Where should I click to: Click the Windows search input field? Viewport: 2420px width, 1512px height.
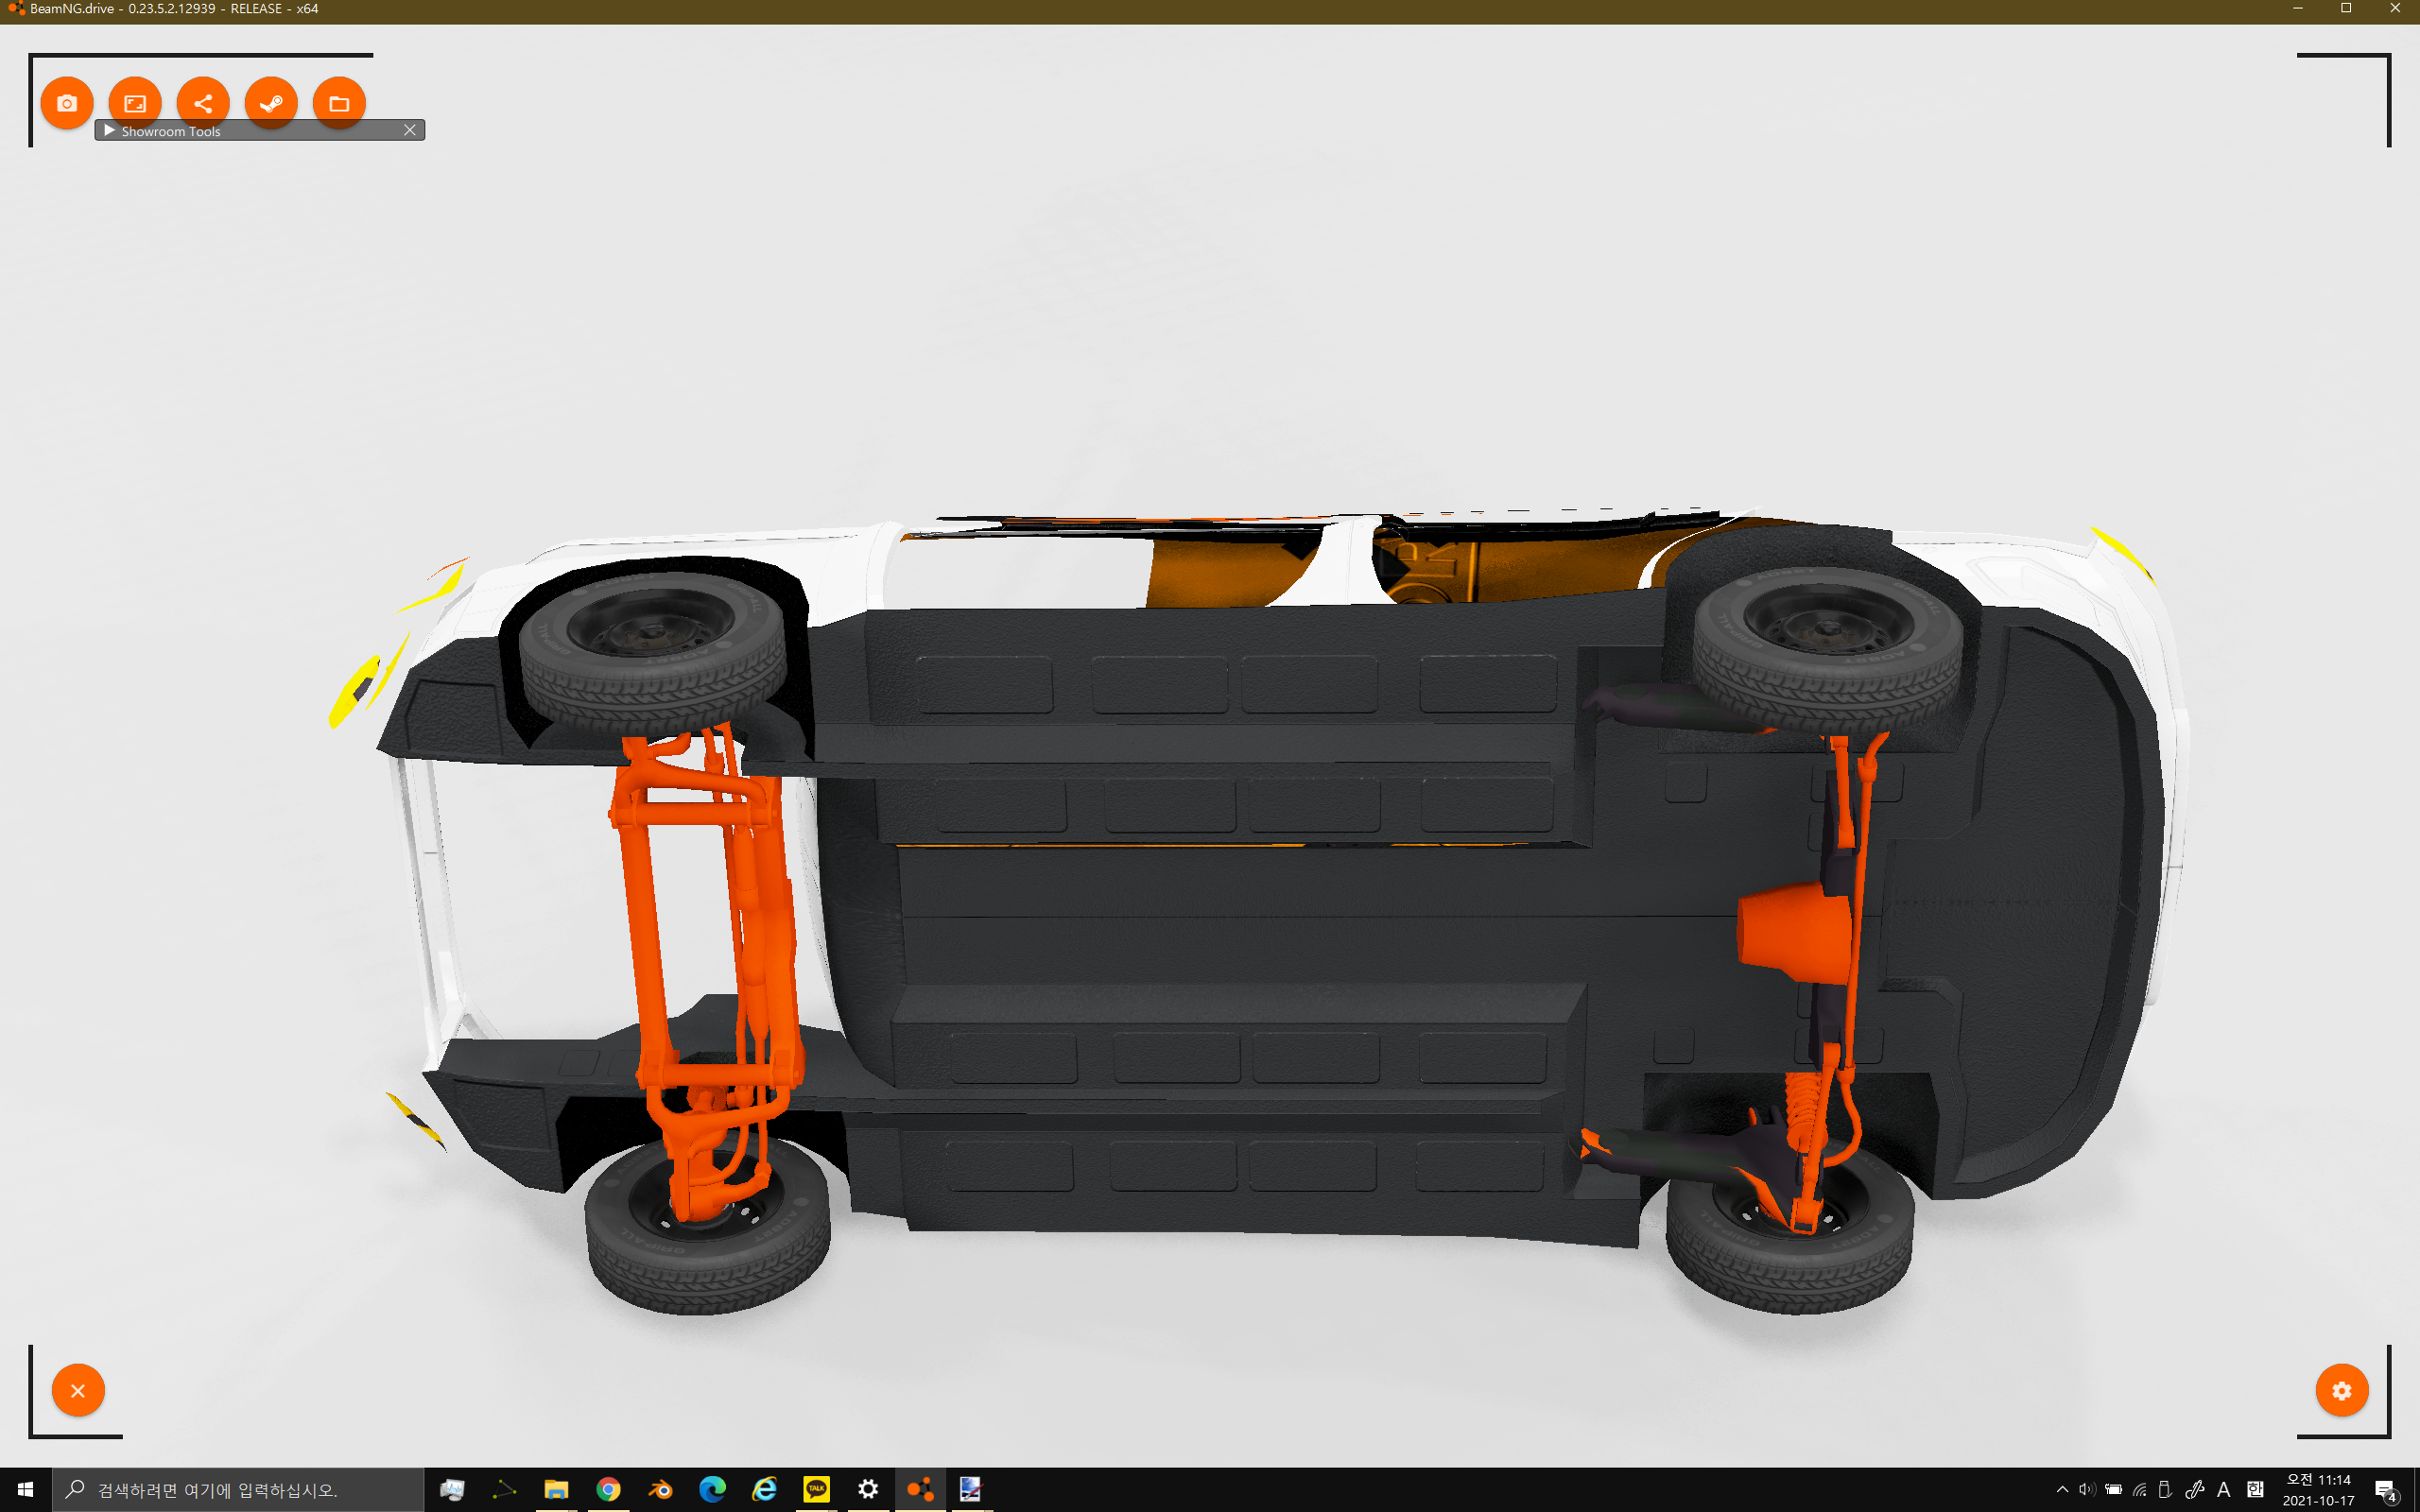(x=240, y=1490)
